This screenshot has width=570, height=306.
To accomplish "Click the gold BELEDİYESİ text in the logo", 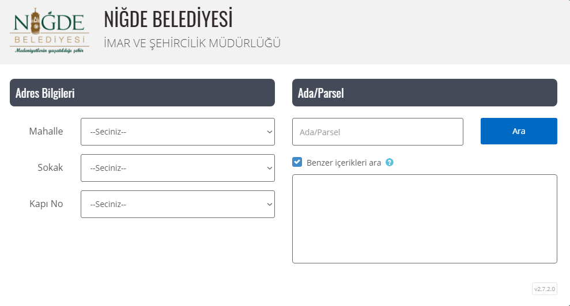I will pyautogui.click(x=50, y=39).
